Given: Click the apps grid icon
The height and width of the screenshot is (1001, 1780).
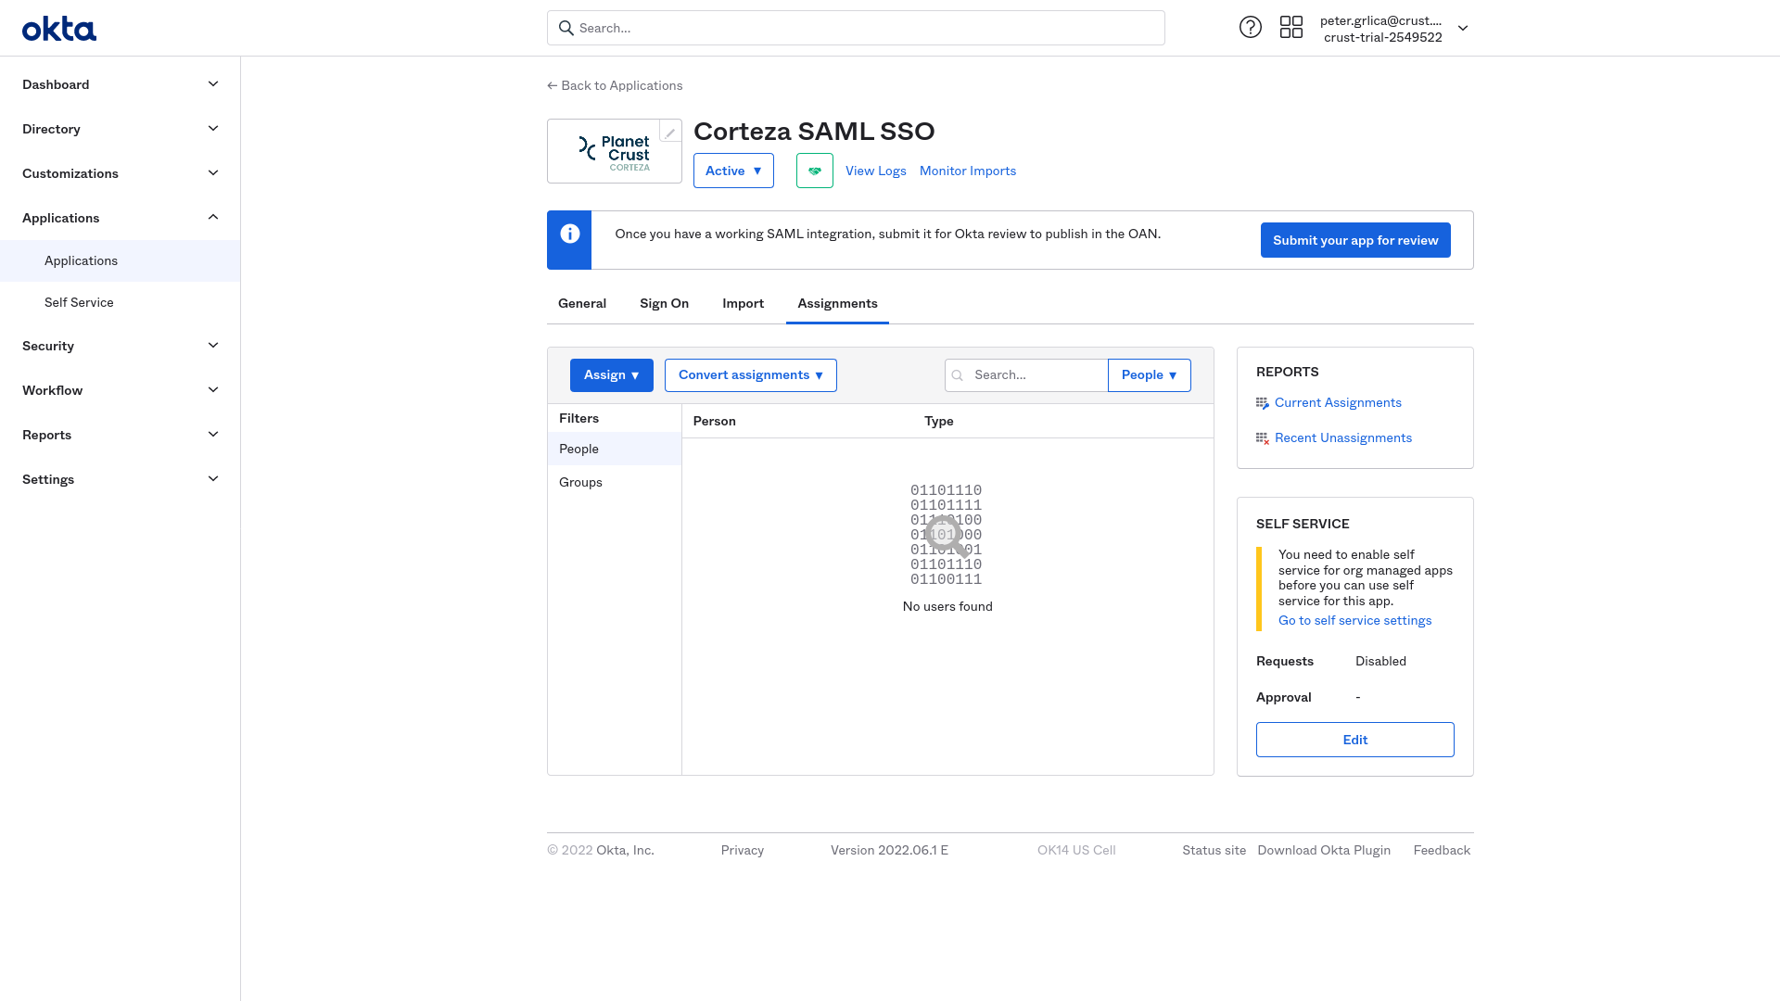Looking at the screenshot, I should (x=1291, y=27).
